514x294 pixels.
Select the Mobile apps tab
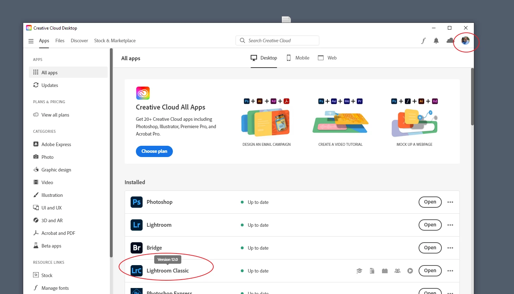298,58
